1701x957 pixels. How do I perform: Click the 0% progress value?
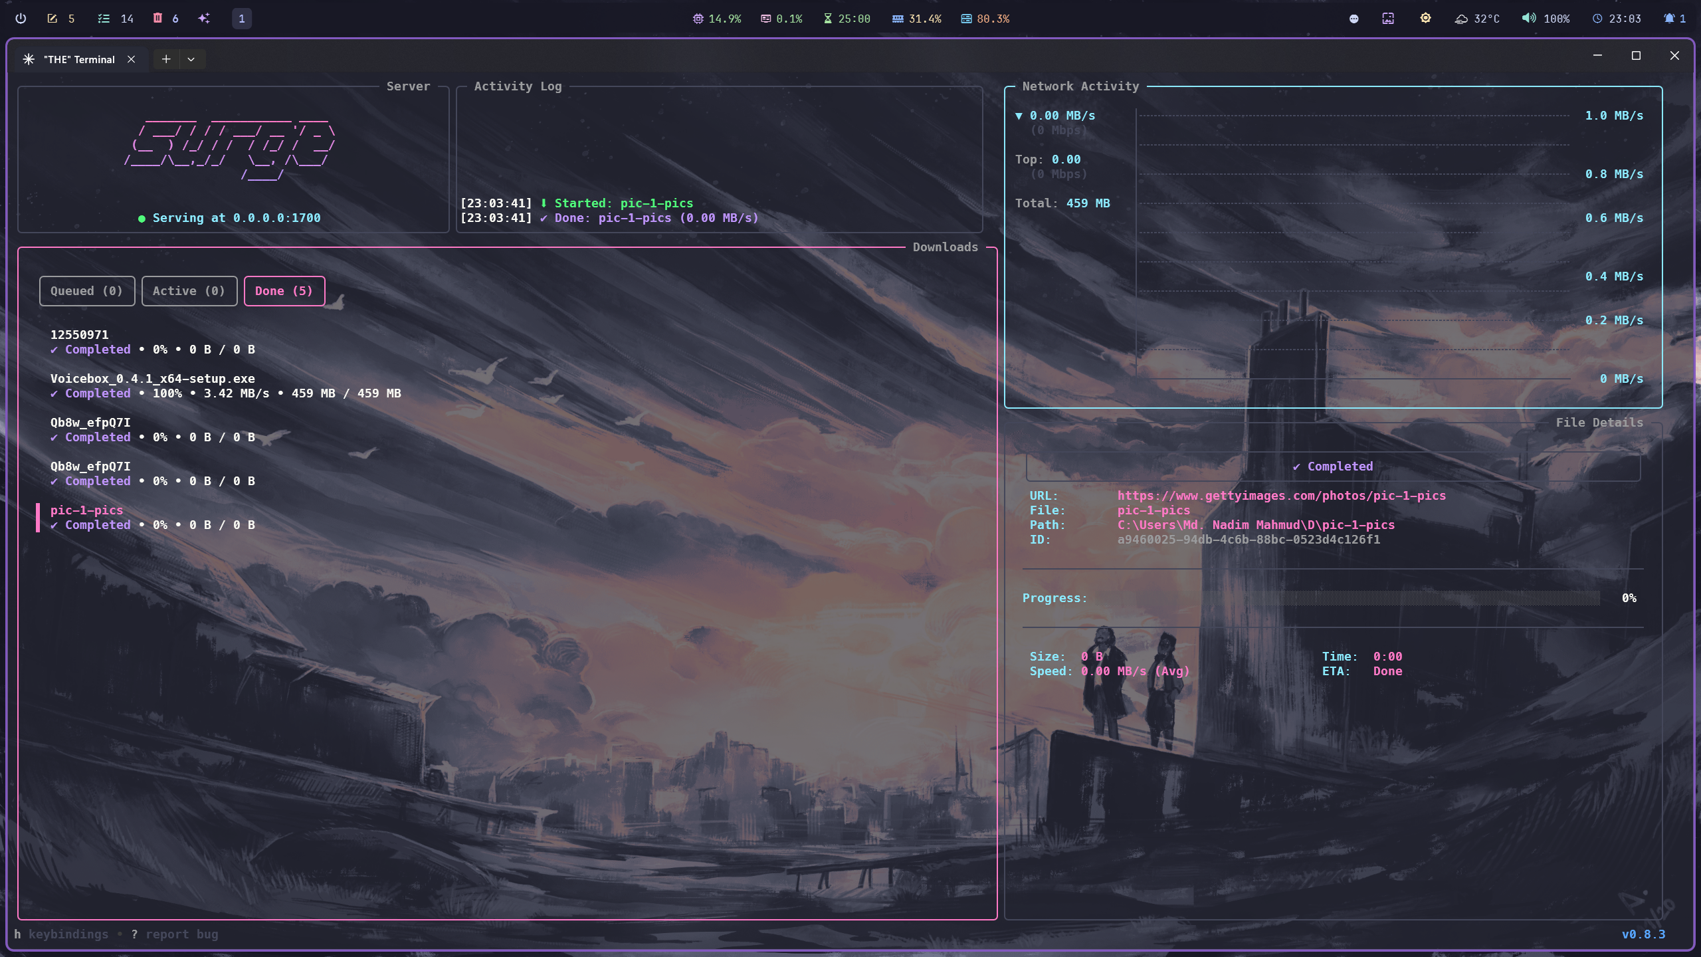pyautogui.click(x=1629, y=598)
